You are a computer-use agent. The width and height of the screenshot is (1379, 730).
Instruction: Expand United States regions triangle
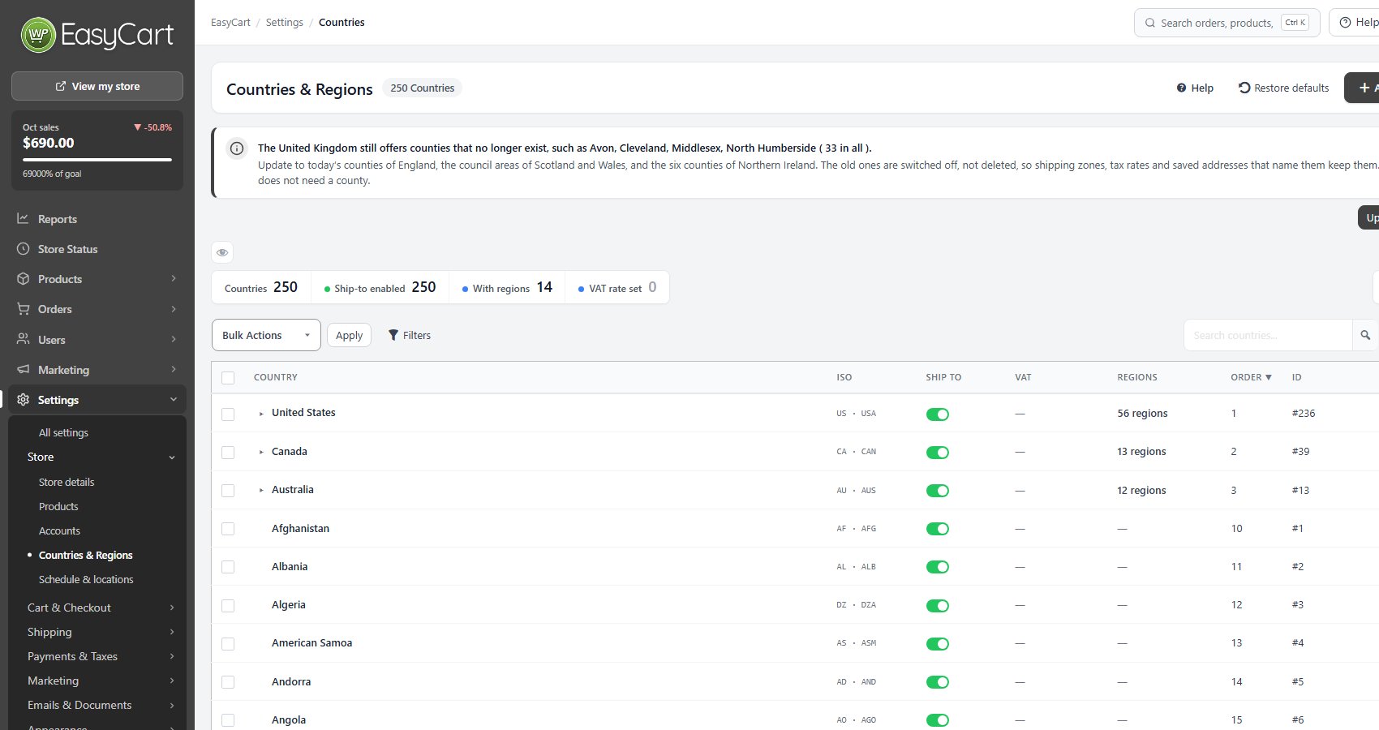click(261, 414)
